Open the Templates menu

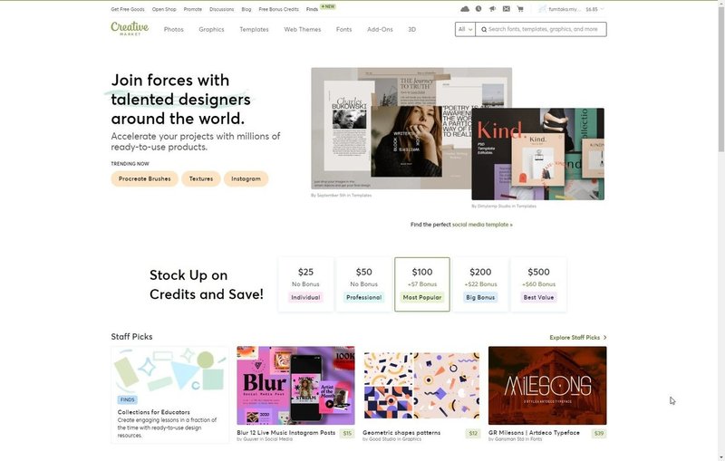click(x=254, y=29)
